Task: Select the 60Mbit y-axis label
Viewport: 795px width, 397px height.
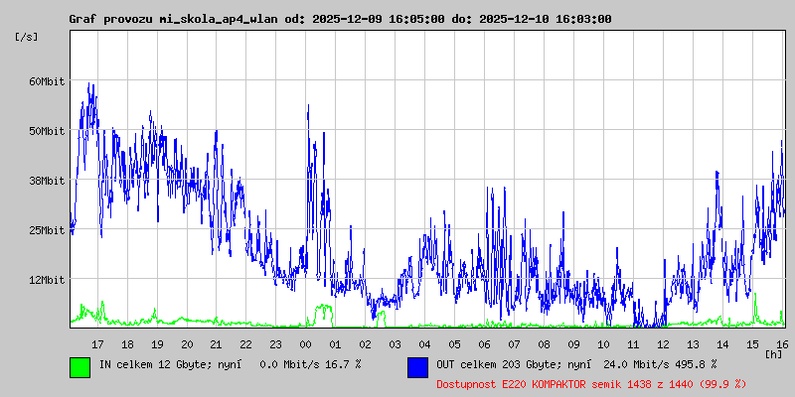Action: tap(46, 81)
